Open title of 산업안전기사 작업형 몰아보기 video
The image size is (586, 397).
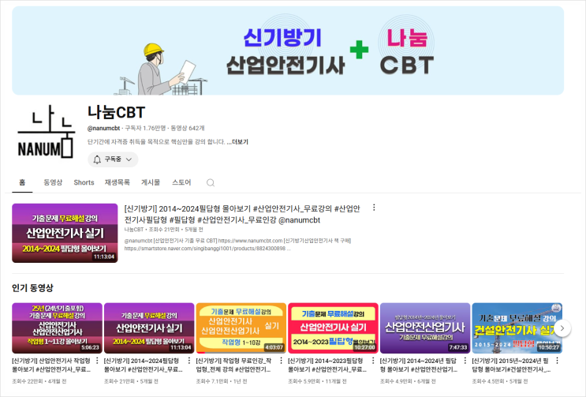pos(51,365)
